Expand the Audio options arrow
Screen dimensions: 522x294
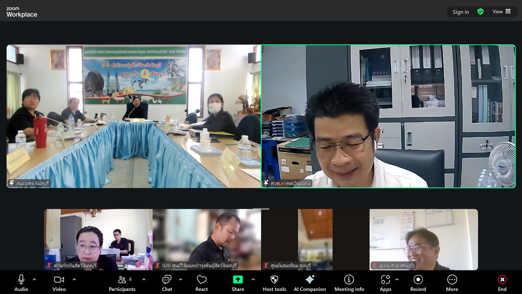34,279
